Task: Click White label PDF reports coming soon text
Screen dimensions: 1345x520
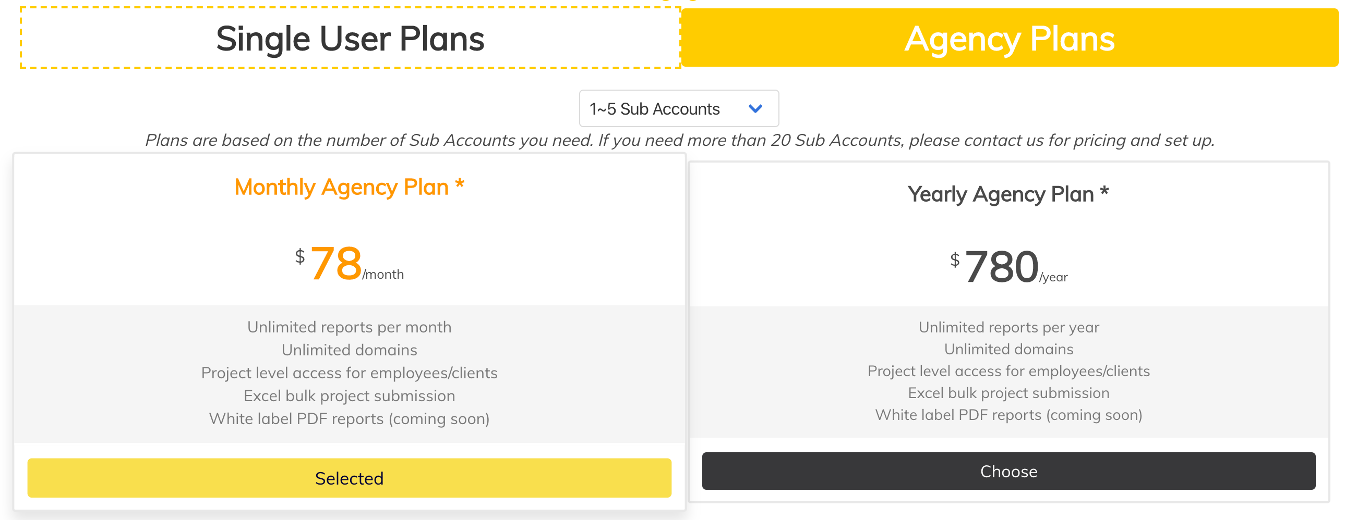Action: (349, 418)
